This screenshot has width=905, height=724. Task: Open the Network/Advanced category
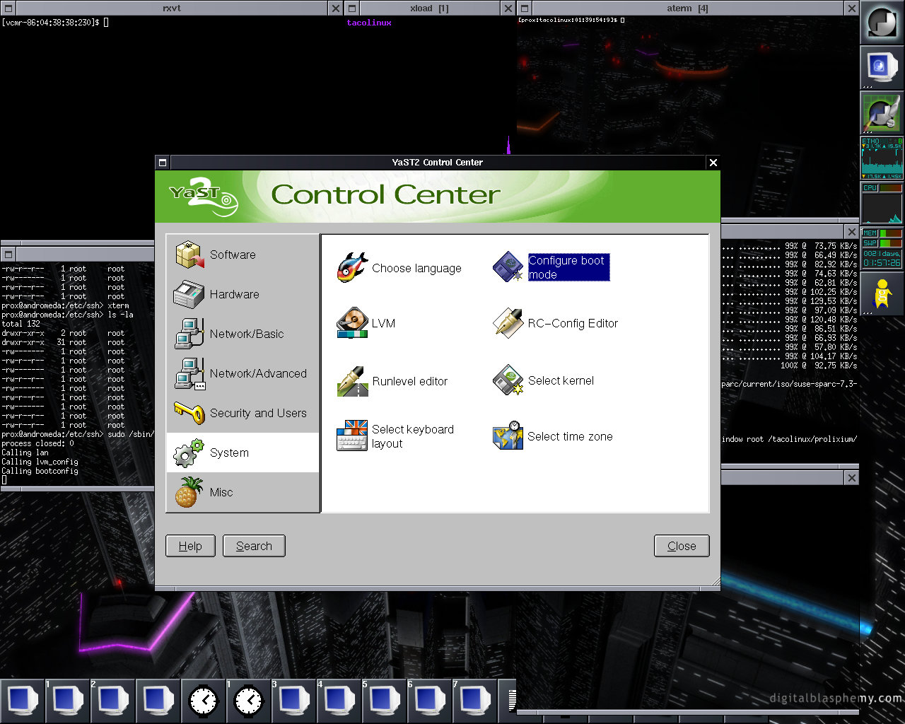click(243, 373)
